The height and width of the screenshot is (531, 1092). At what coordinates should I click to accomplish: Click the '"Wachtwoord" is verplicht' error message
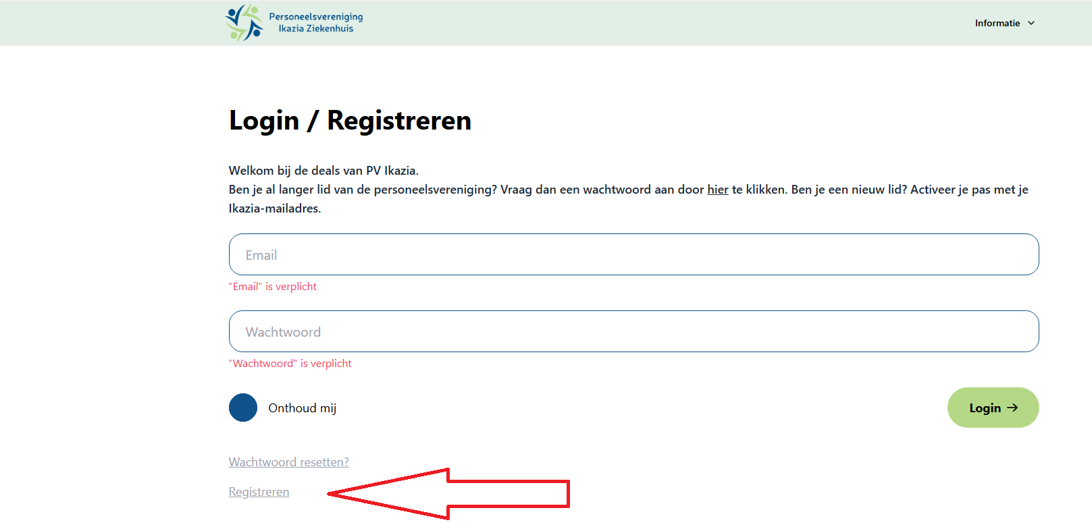click(x=290, y=364)
